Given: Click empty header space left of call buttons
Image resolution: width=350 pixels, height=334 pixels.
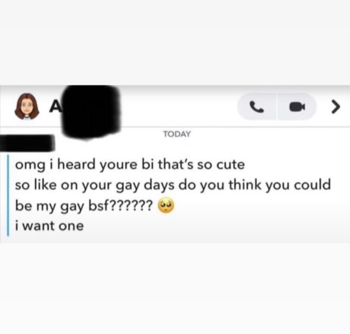Looking at the screenshot, I should [179, 107].
